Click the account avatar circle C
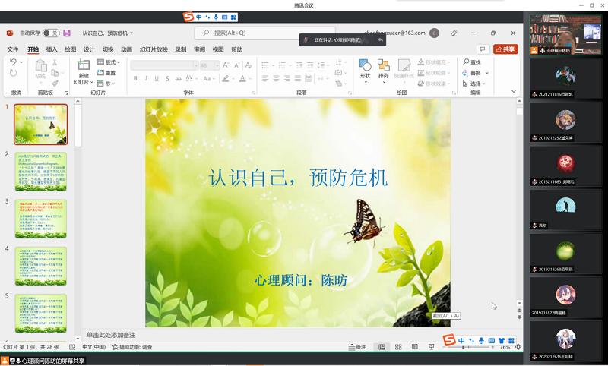Image resolution: width=608 pixels, height=366 pixels. coord(434,33)
